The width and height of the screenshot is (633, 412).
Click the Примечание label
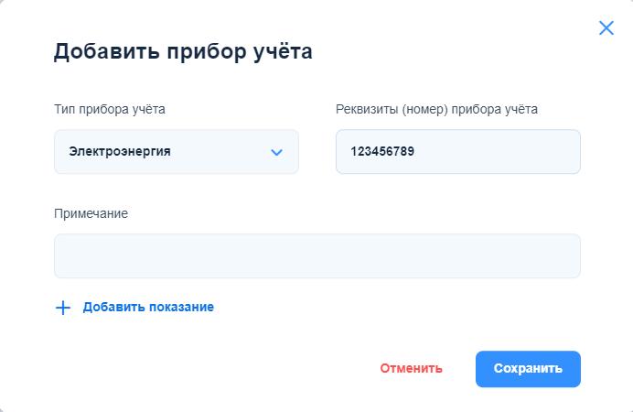91,213
